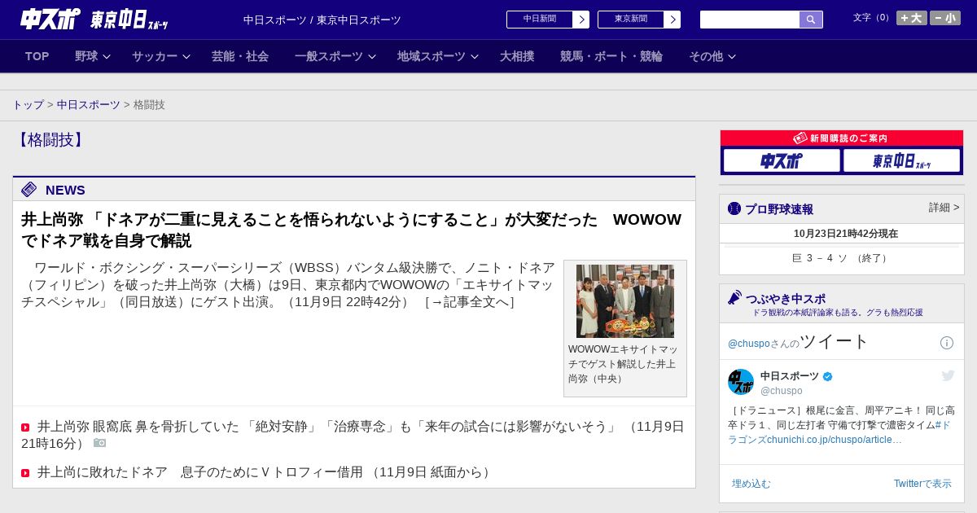
Task: Open 詳細 > for baseball scores
Action: (x=944, y=208)
